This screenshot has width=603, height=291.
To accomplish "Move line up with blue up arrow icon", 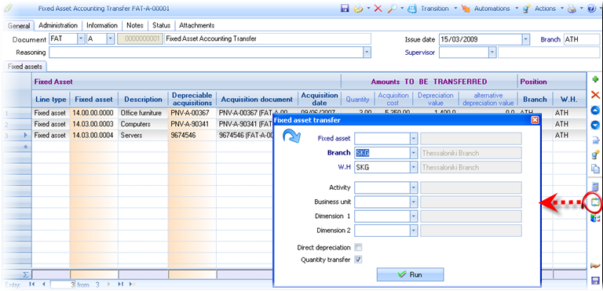I will point(595,111).
